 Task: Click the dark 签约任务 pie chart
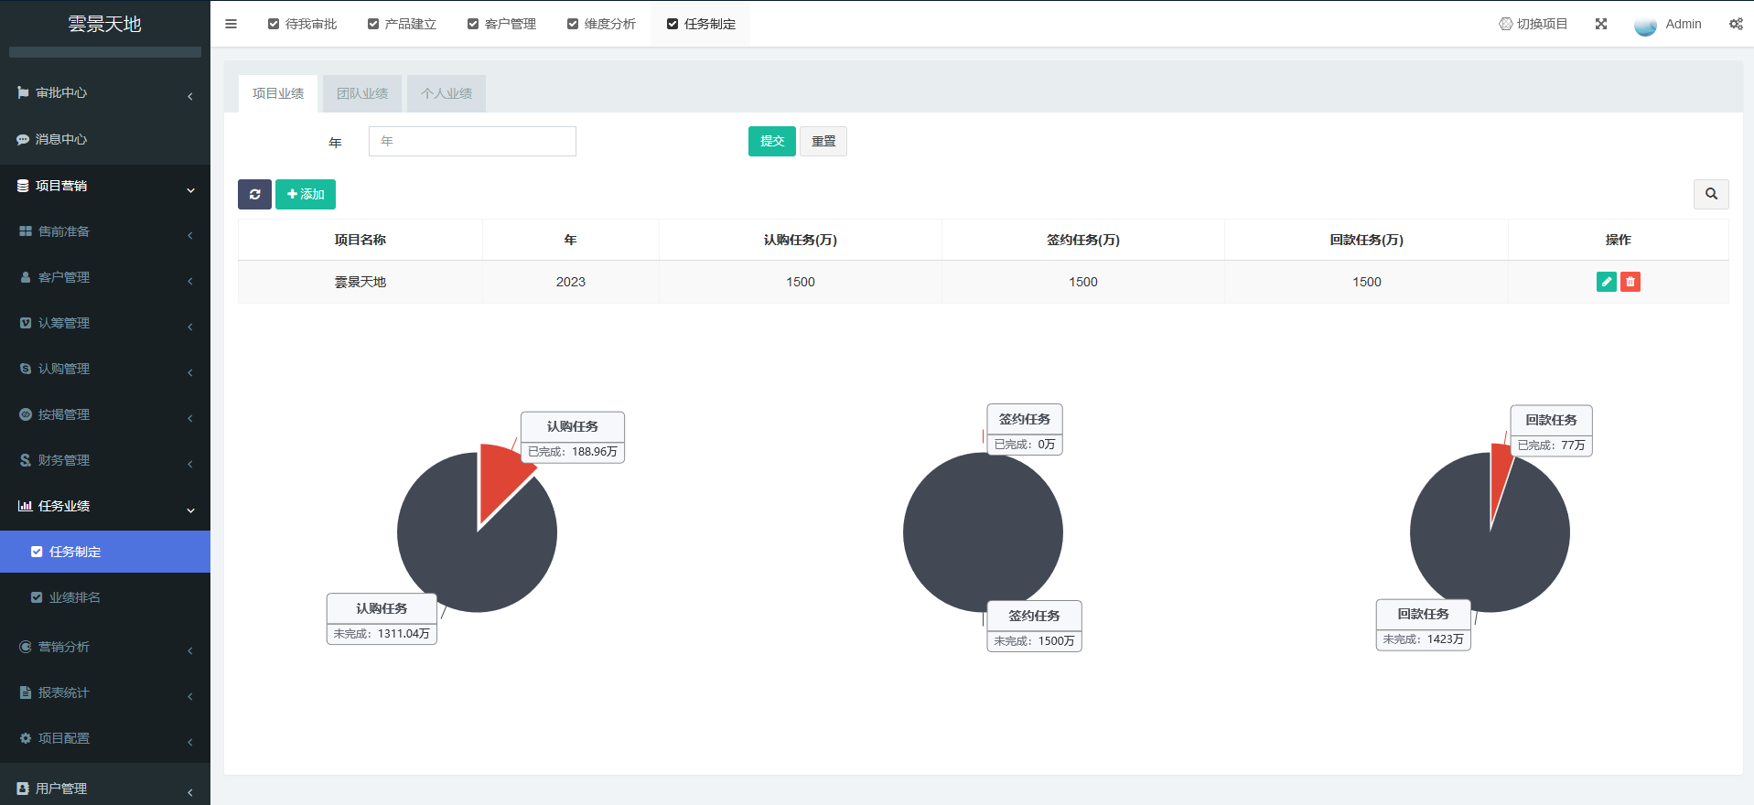983,532
